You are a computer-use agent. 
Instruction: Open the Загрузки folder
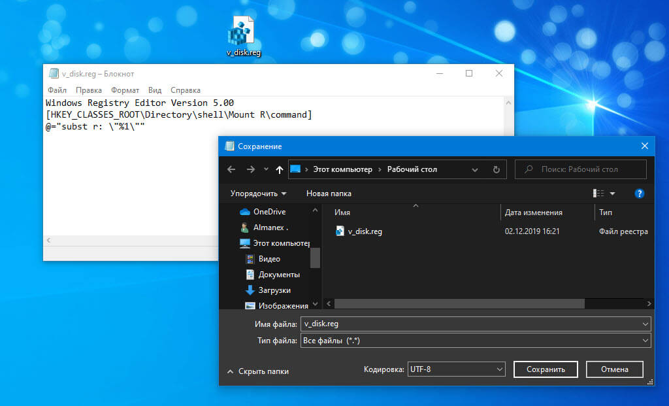(269, 290)
